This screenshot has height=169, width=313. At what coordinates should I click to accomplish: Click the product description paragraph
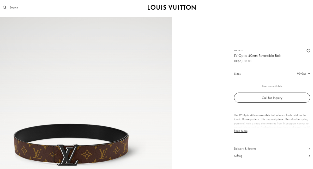(271, 121)
